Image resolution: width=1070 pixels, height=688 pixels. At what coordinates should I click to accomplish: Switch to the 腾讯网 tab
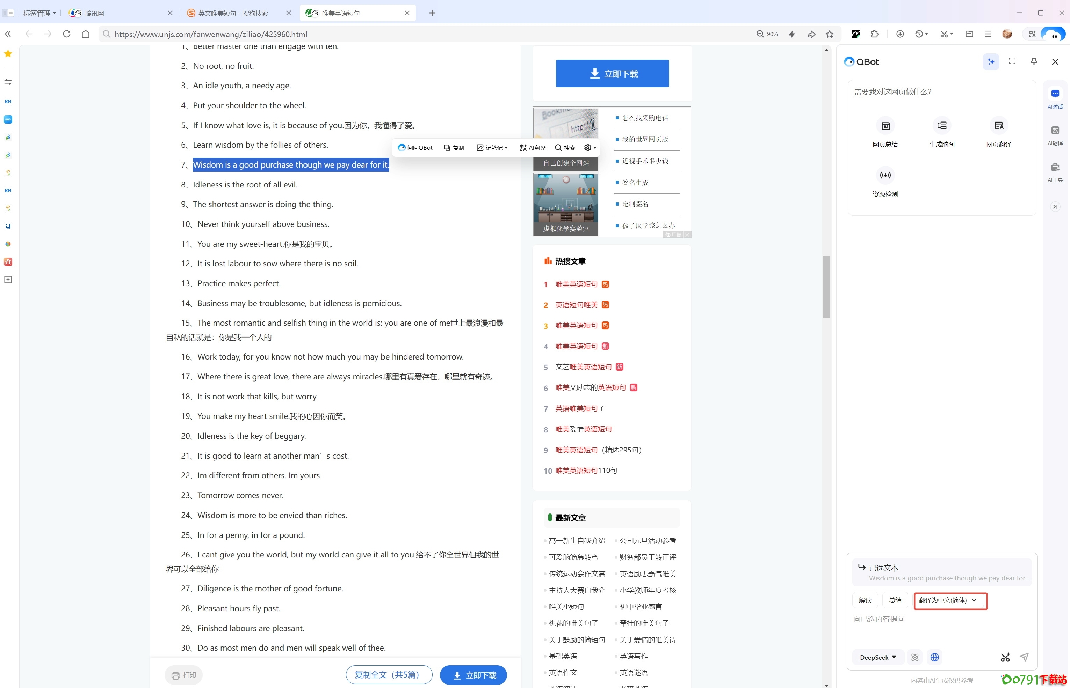tap(94, 13)
